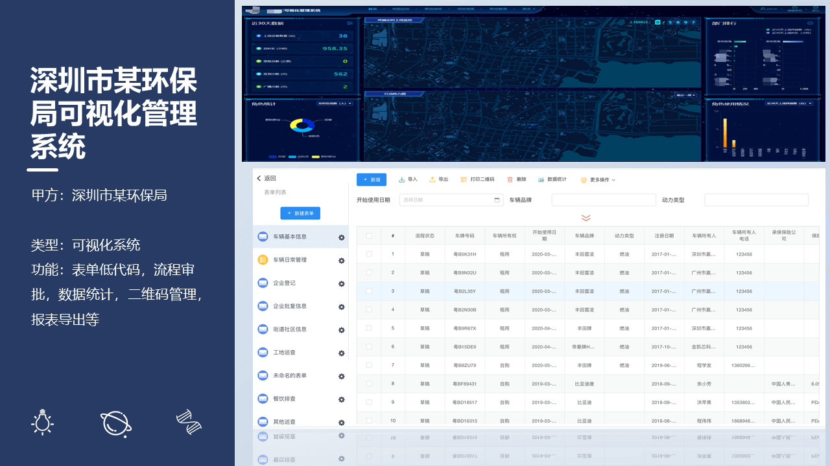Check the checkbox for row 7
Viewport: 830px width, 466px height.
click(x=369, y=365)
